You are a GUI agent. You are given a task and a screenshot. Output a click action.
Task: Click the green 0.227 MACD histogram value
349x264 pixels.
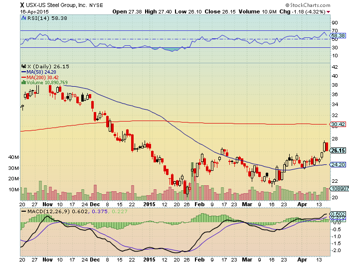coord(120,211)
